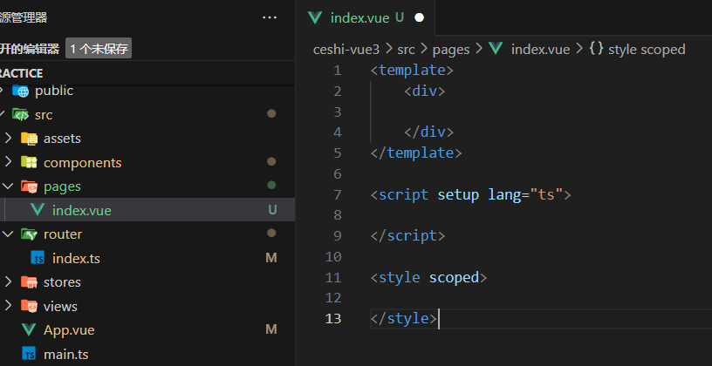Click ceshi-vue3 in the breadcrumb
This screenshot has width=712, height=366.
[x=346, y=49]
